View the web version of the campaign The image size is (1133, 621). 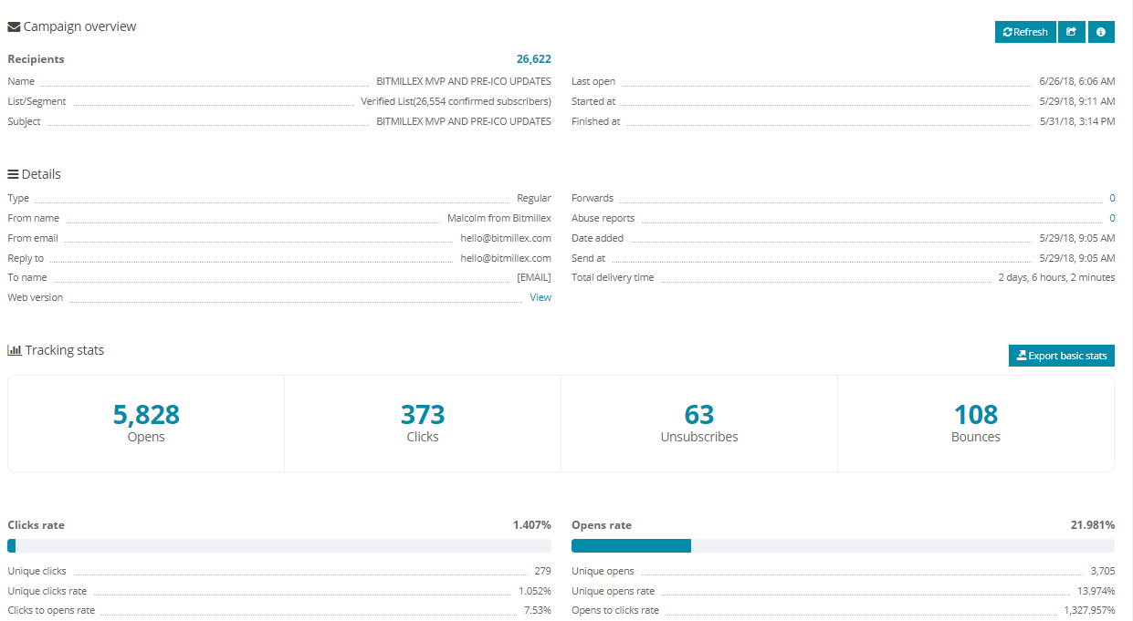click(x=540, y=297)
